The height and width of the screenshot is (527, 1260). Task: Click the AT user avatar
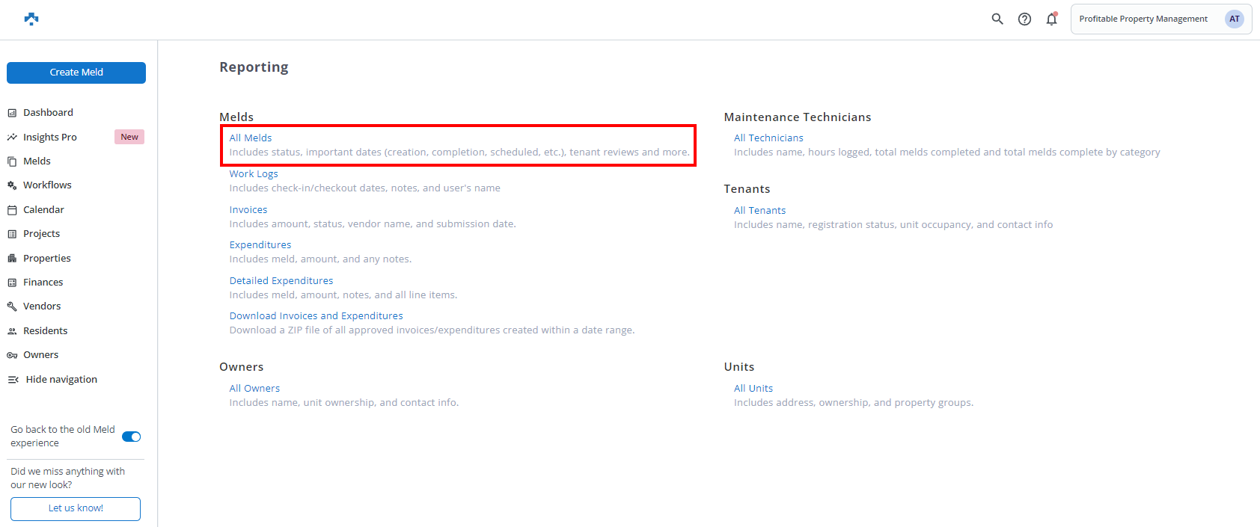(1234, 19)
